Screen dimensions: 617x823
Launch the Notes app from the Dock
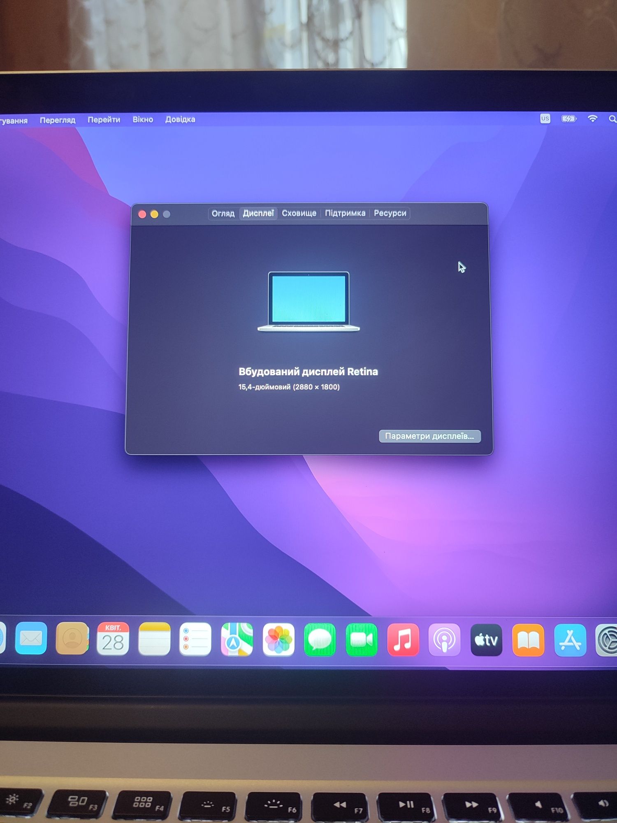pos(154,639)
